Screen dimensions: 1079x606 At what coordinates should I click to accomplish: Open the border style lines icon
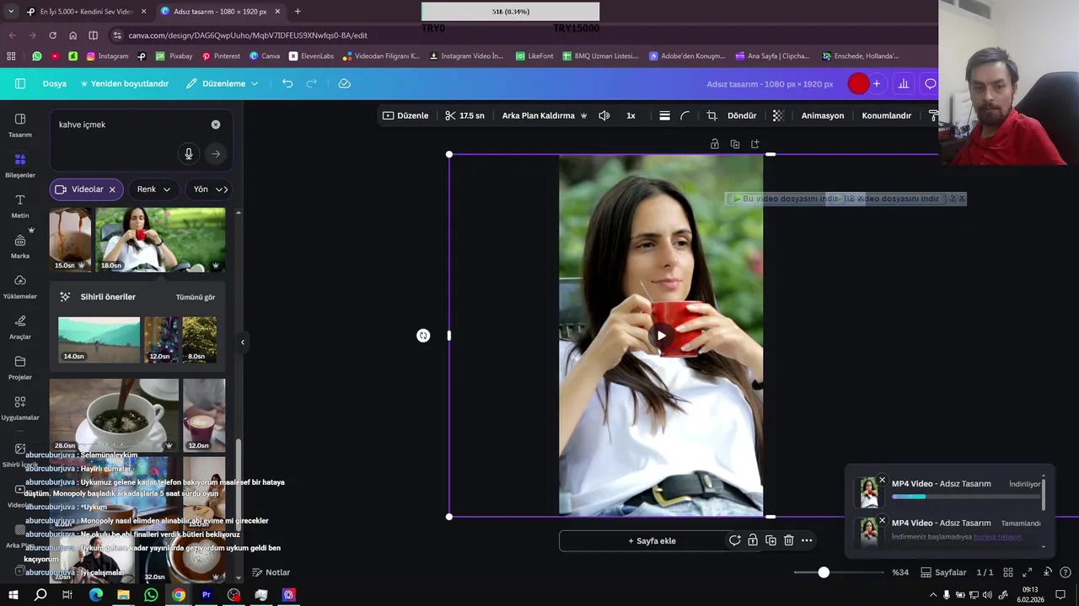click(x=664, y=115)
